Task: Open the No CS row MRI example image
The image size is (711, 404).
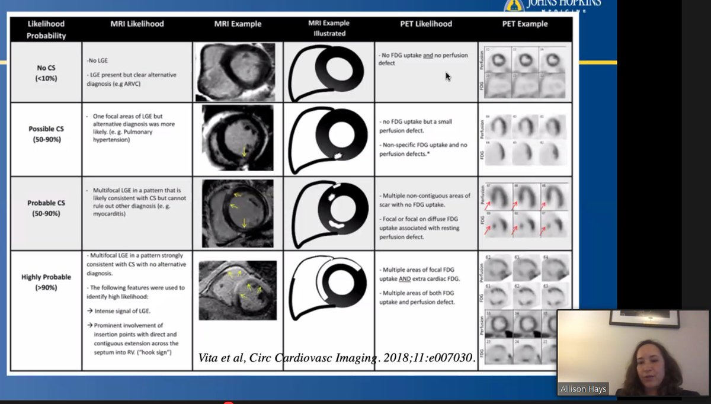Action: click(x=235, y=72)
